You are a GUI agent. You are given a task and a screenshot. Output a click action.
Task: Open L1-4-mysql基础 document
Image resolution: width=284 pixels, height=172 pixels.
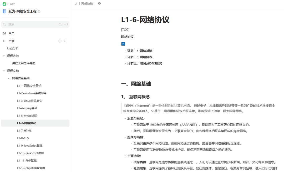pos(27,108)
